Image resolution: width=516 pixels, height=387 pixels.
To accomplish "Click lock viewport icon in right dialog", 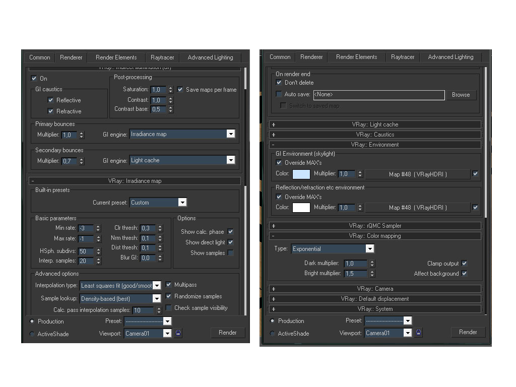I will click(418, 333).
